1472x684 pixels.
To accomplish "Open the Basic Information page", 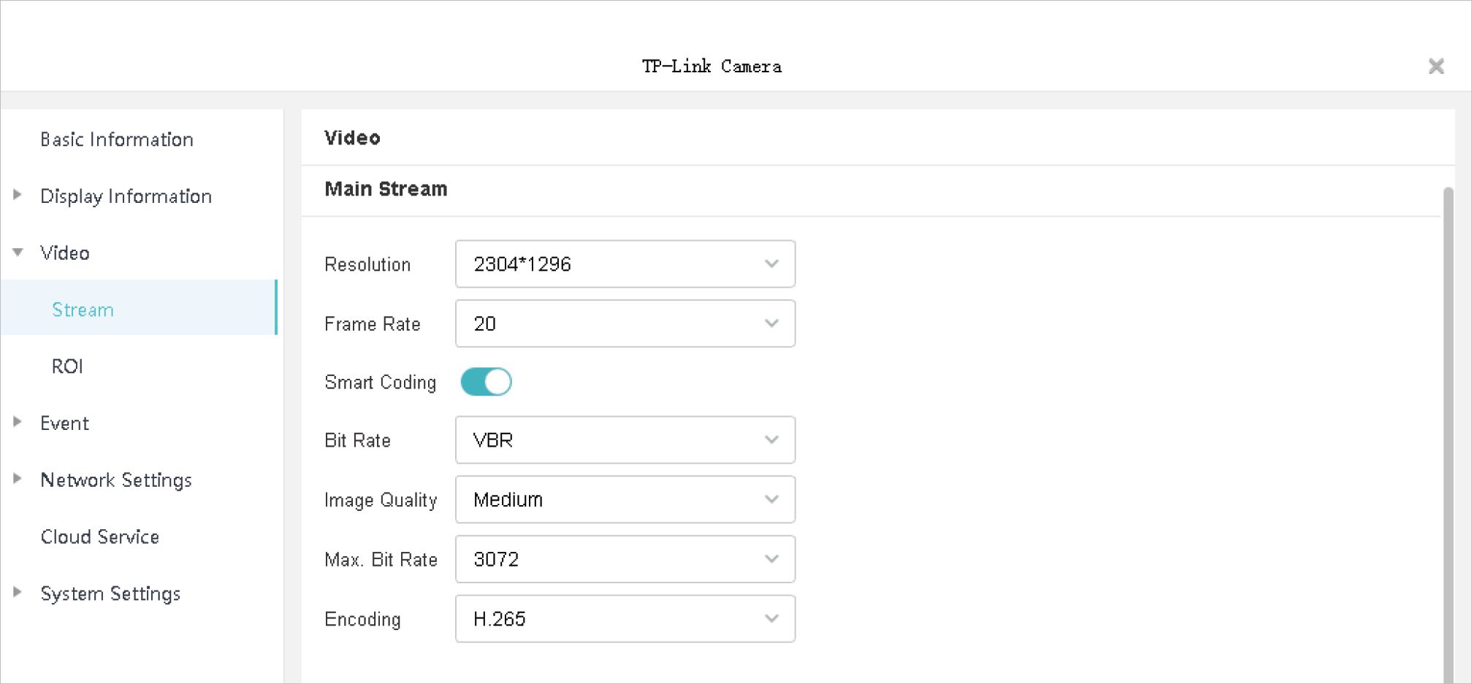I will click(x=117, y=139).
